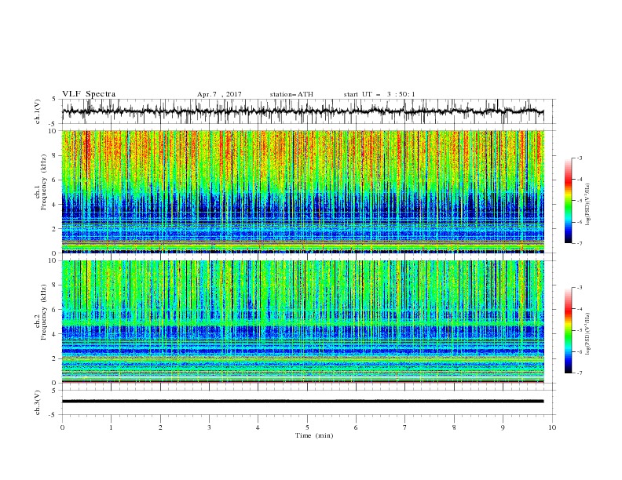Click time axis tick label '3'
622x480 pixels.
tap(209, 427)
